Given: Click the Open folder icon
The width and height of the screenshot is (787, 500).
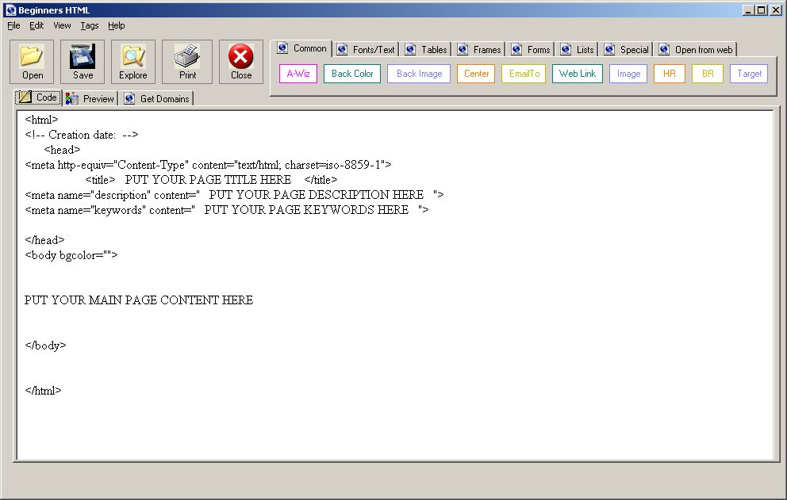Looking at the screenshot, I should coord(32,55).
